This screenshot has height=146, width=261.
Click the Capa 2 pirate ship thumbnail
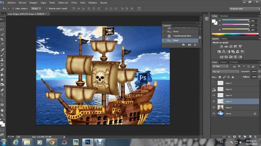point(220,107)
